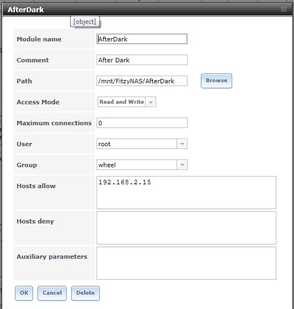The height and width of the screenshot is (309, 294).
Task: Click the User field showing root
Action: (137, 144)
